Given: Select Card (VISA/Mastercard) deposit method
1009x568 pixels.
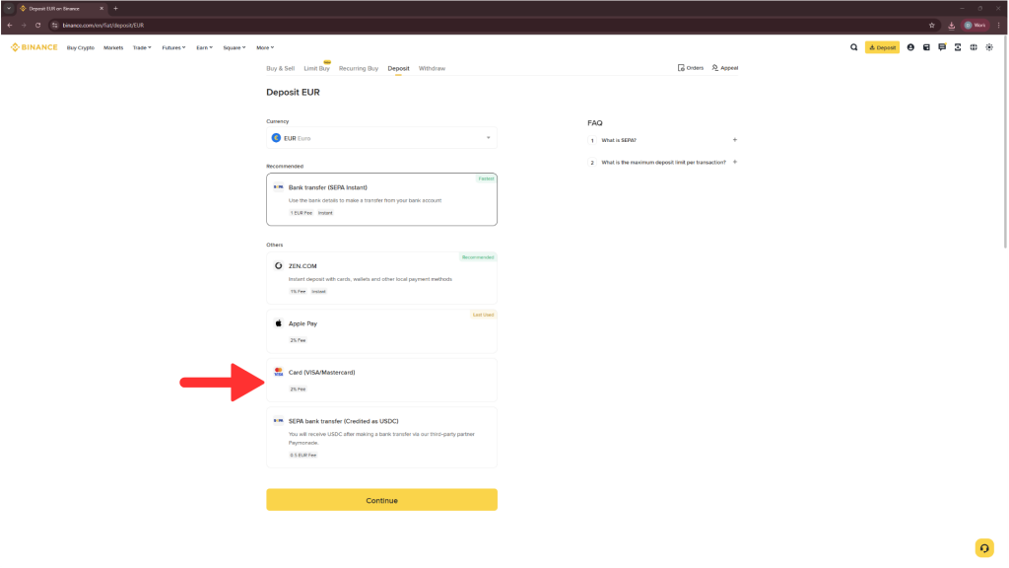Looking at the screenshot, I should 381,380.
